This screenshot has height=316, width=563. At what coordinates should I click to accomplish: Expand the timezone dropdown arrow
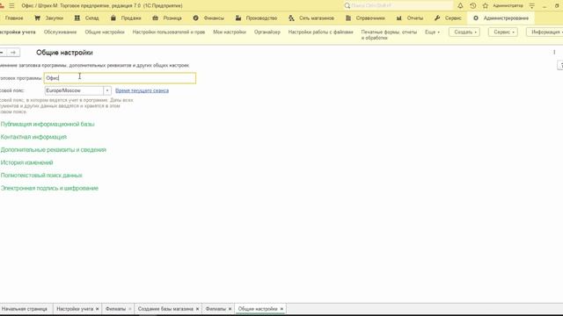point(107,90)
